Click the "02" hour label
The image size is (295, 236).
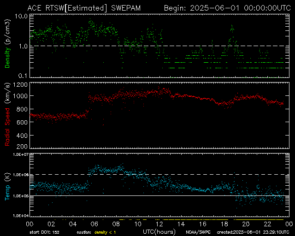(x=51, y=224)
